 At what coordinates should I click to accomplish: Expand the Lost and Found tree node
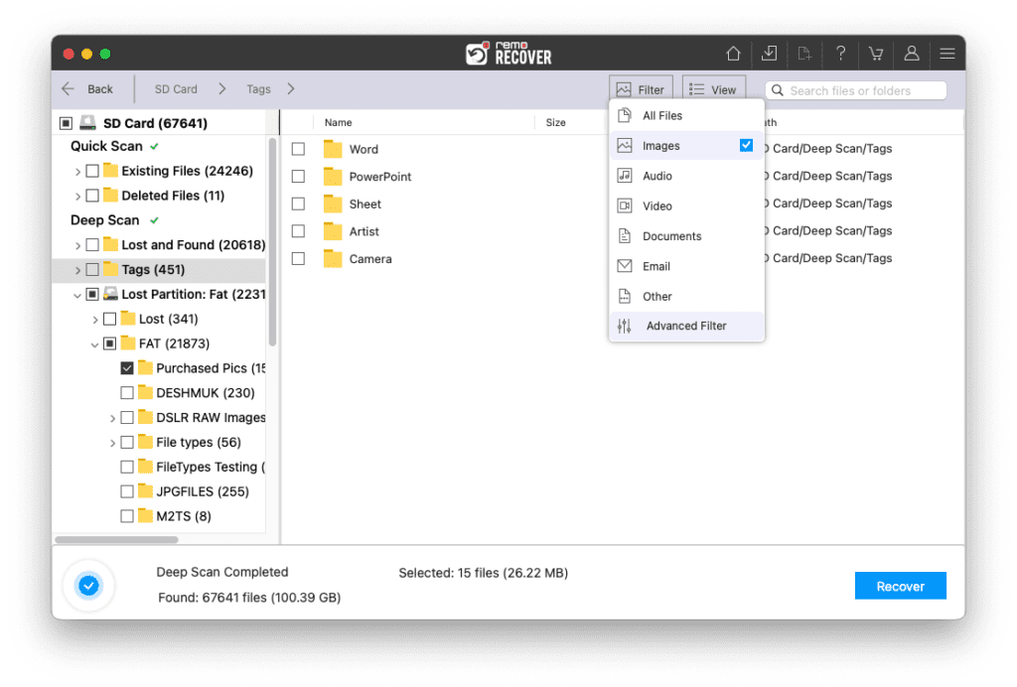tap(77, 245)
